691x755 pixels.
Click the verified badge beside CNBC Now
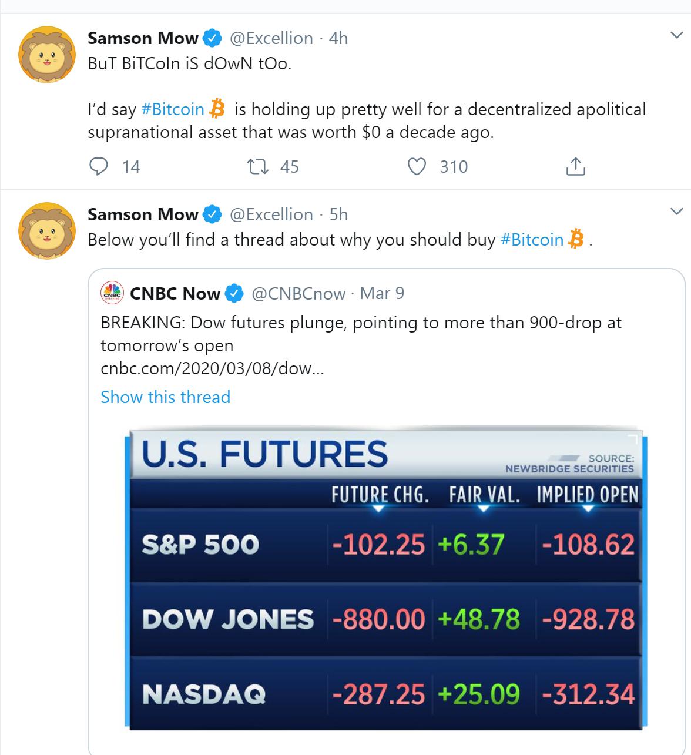point(234,293)
